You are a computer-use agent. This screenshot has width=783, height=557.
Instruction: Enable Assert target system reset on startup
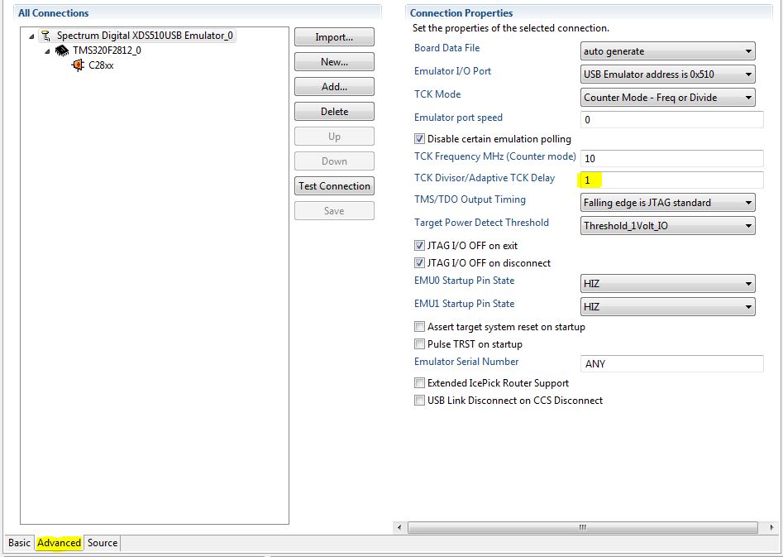tap(420, 327)
